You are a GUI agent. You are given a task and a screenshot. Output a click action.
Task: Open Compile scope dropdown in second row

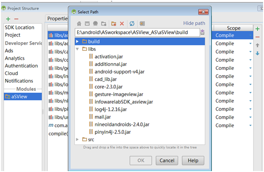click(250, 44)
